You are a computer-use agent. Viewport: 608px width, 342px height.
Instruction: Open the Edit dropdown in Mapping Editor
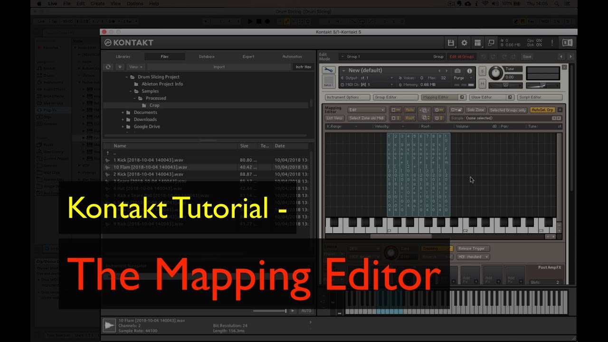366,110
